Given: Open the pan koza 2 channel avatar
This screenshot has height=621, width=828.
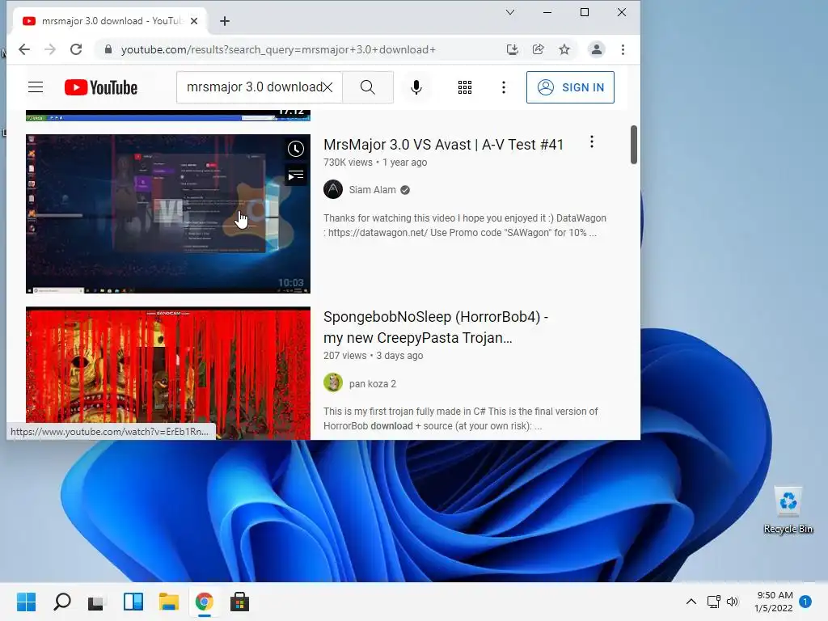Looking at the screenshot, I should point(333,382).
